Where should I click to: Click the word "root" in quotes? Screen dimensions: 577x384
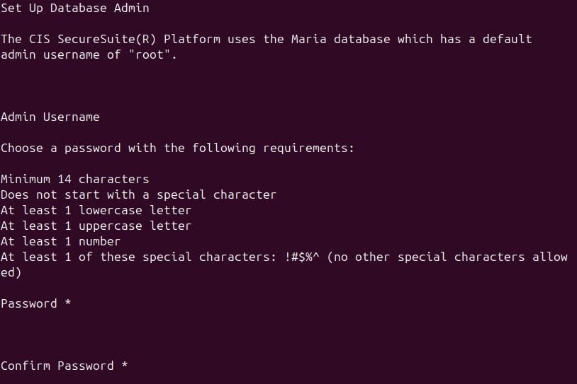pos(150,55)
